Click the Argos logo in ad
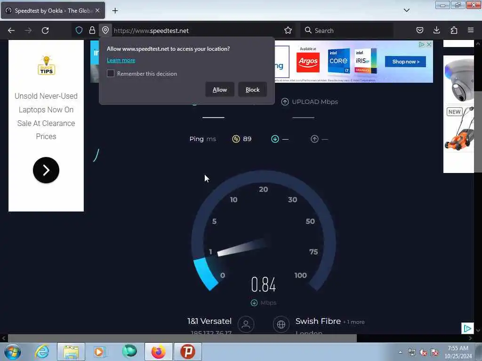The image size is (482, 361). 308,62
